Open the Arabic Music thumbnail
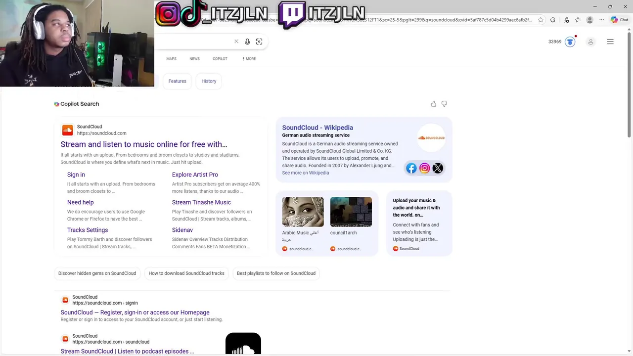This screenshot has height=356, width=633. (x=303, y=212)
